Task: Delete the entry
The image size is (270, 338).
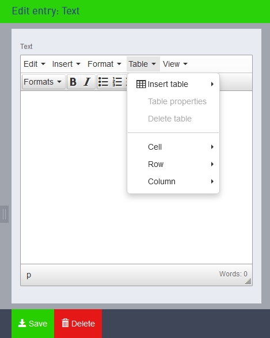Action: click(x=78, y=324)
